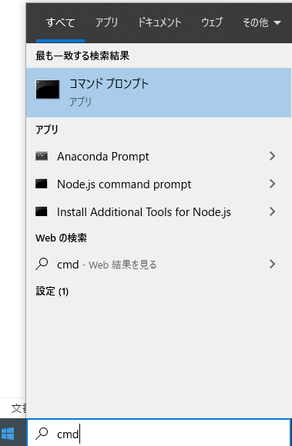Expand the cmd web result chevron

[273, 264]
